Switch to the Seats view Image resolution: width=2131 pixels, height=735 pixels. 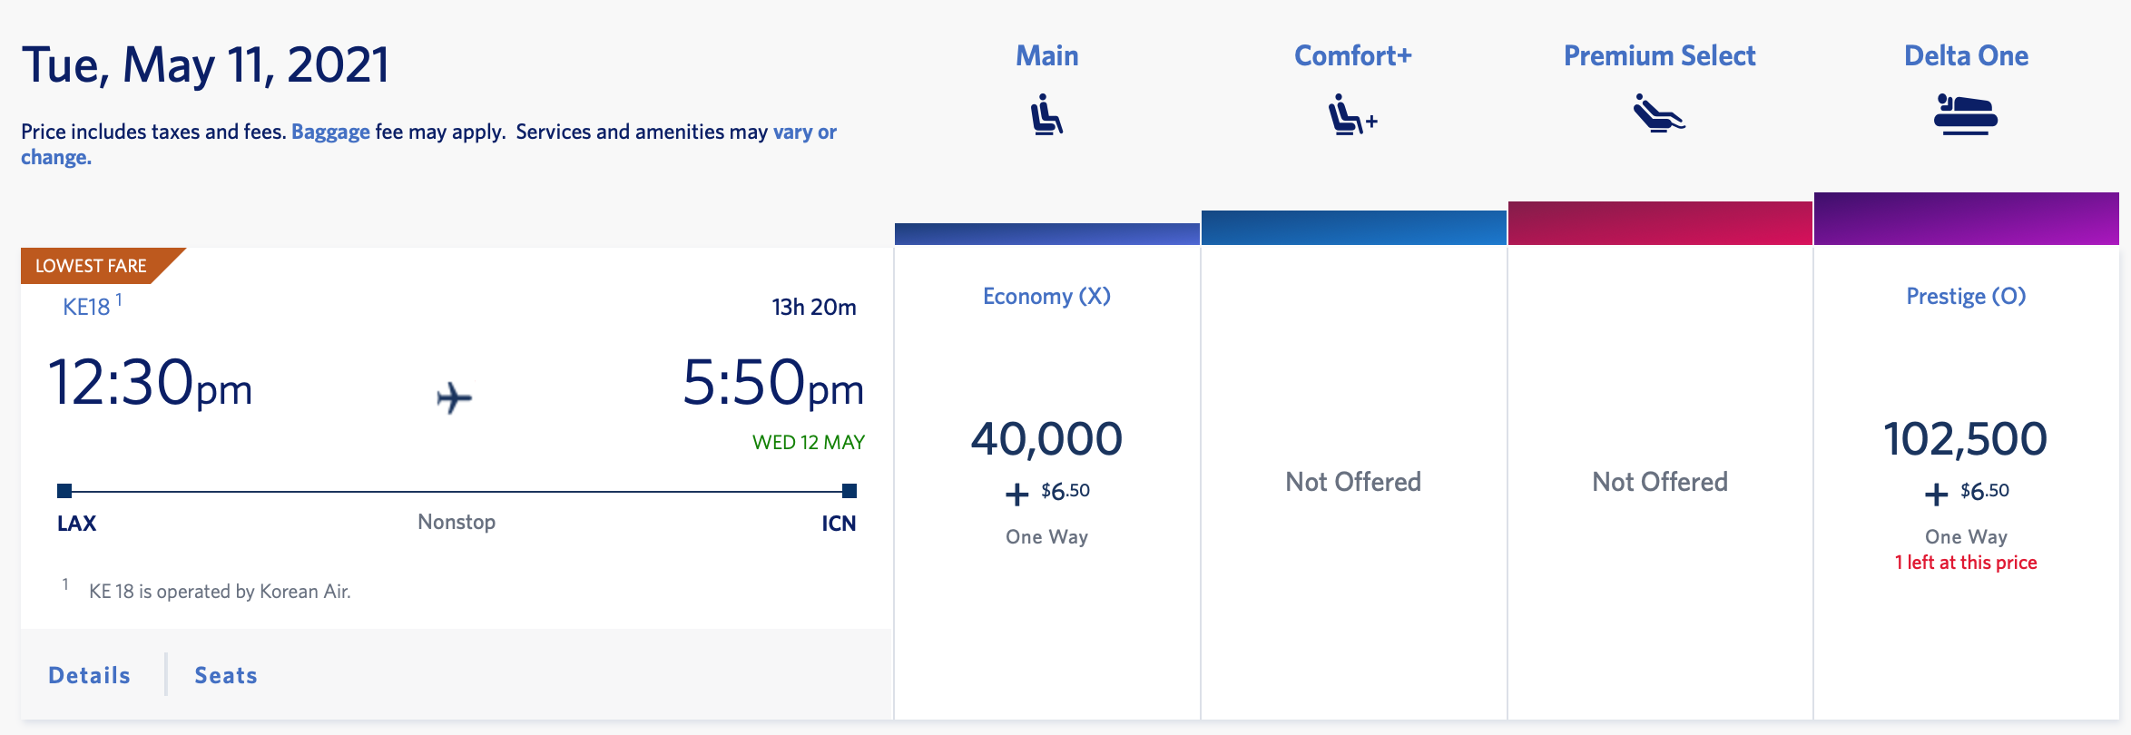(224, 675)
